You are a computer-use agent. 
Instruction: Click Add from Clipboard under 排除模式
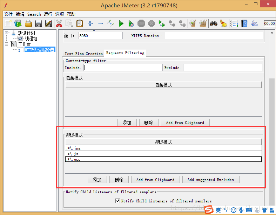click(x=155, y=180)
